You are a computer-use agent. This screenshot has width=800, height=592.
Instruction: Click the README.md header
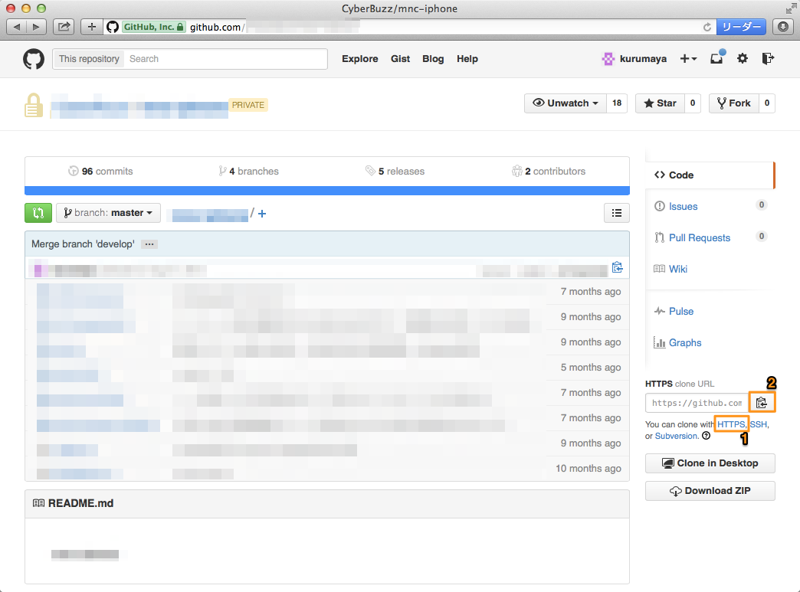327,504
